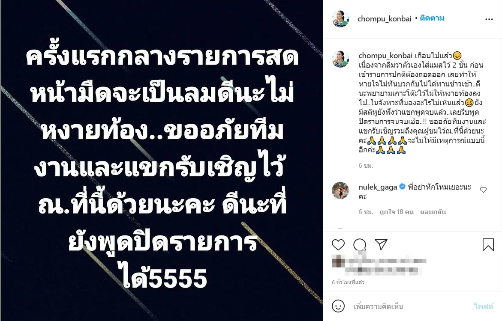
Task: Click the 6 ชั่วโมงที่แล้ว post timestamp
Action: point(348,282)
